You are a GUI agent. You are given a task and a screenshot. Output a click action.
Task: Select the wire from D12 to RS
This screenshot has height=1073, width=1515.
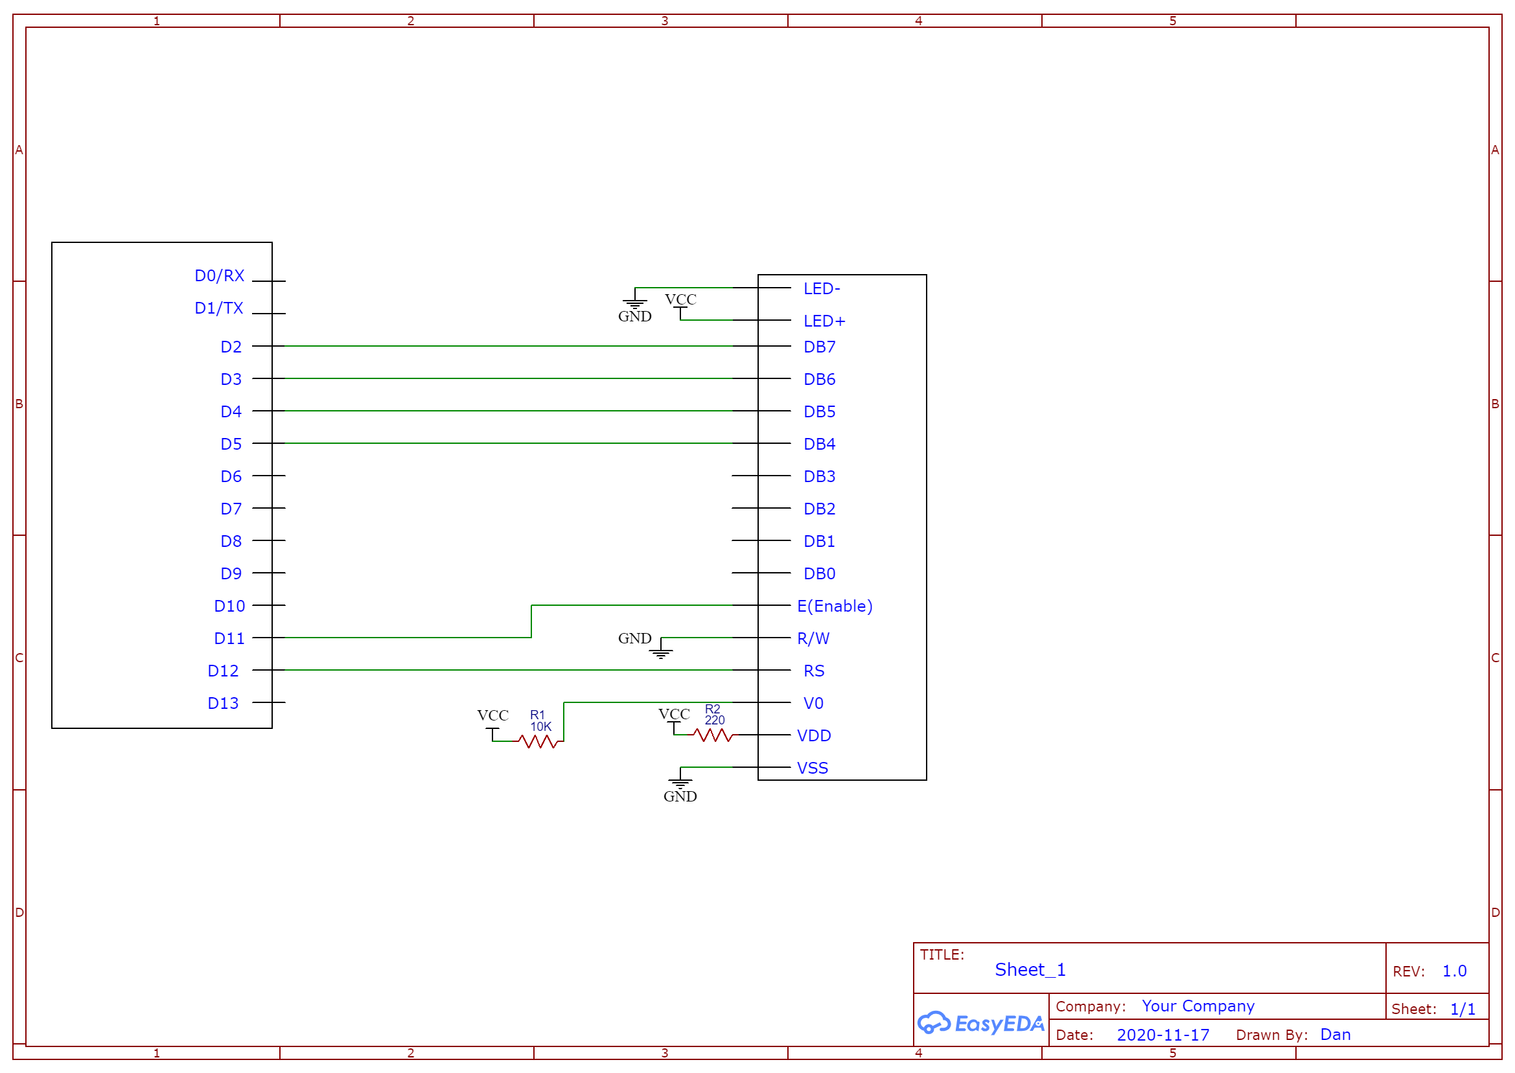click(x=509, y=670)
